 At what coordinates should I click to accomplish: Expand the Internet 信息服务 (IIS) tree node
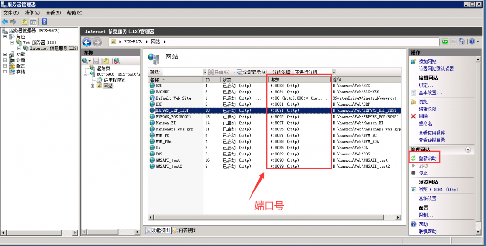click(19, 48)
